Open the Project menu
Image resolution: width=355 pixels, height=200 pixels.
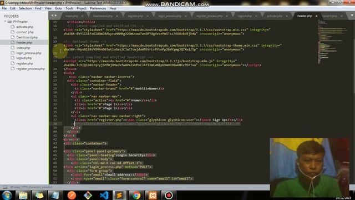point(82,8)
